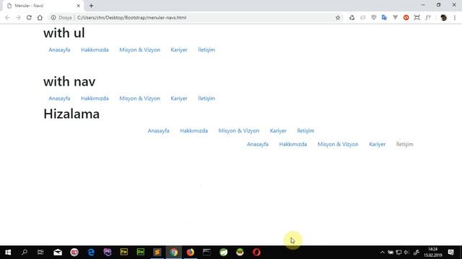The width and height of the screenshot is (462, 259).
Task: Open Misyon & Vizyon in right-aligned menu
Action: 338,144
